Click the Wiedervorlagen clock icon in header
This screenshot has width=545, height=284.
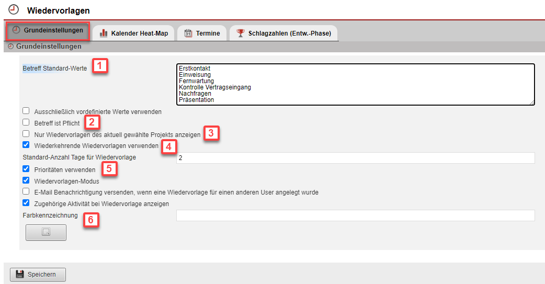tap(14, 9)
